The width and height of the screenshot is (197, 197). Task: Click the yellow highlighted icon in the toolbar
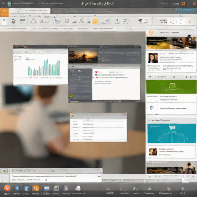click(x=95, y=21)
